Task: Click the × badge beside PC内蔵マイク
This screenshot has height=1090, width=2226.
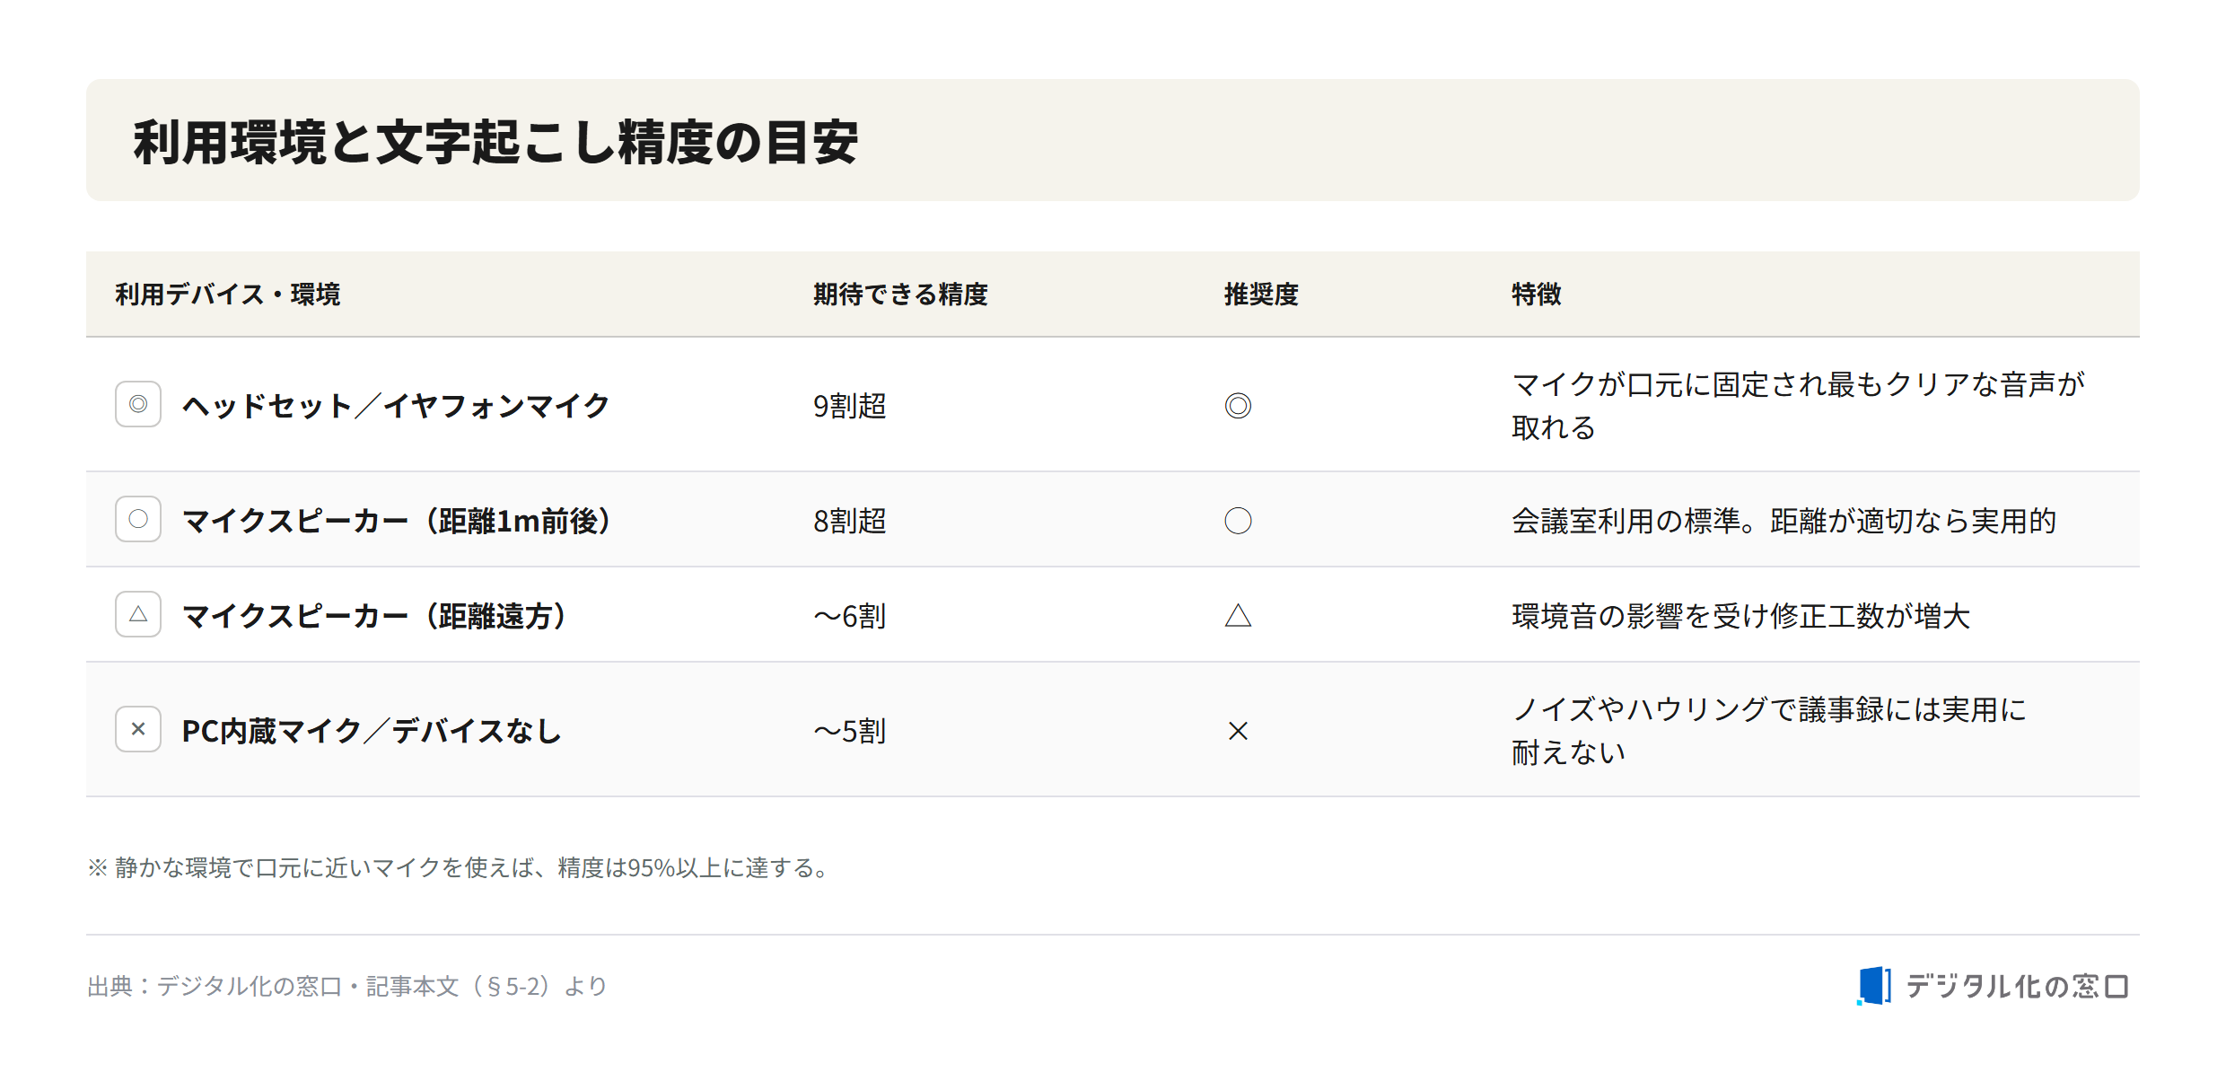Action: pyautogui.click(x=138, y=729)
